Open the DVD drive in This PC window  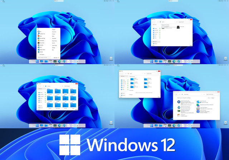pyautogui.click(x=180, y=27)
